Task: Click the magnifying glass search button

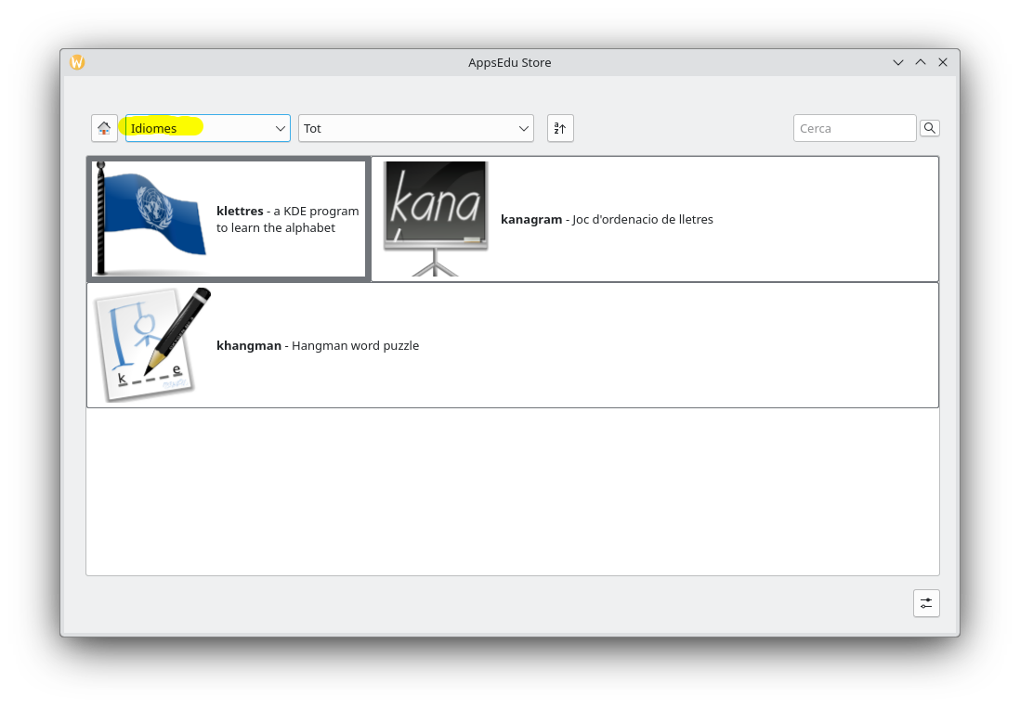Action: [x=930, y=128]
